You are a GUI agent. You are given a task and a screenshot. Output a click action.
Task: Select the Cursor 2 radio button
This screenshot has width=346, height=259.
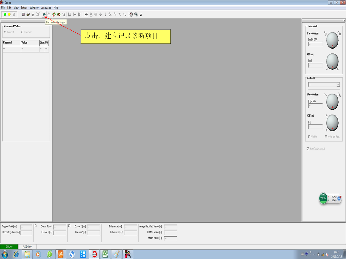coord(22,32)
